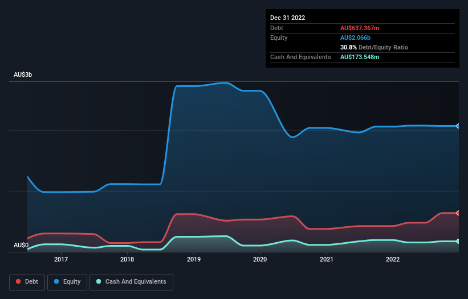Select the 2017 x-axis label
The height and width of the screenshot is (299, 468).
[x=61, y=259]
